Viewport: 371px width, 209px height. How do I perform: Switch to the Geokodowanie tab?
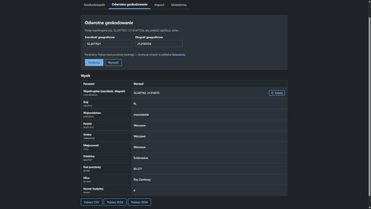(94, 5)
